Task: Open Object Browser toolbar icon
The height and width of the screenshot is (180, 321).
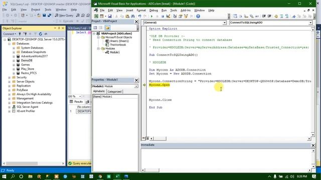Action: click(x=186, y=16)
